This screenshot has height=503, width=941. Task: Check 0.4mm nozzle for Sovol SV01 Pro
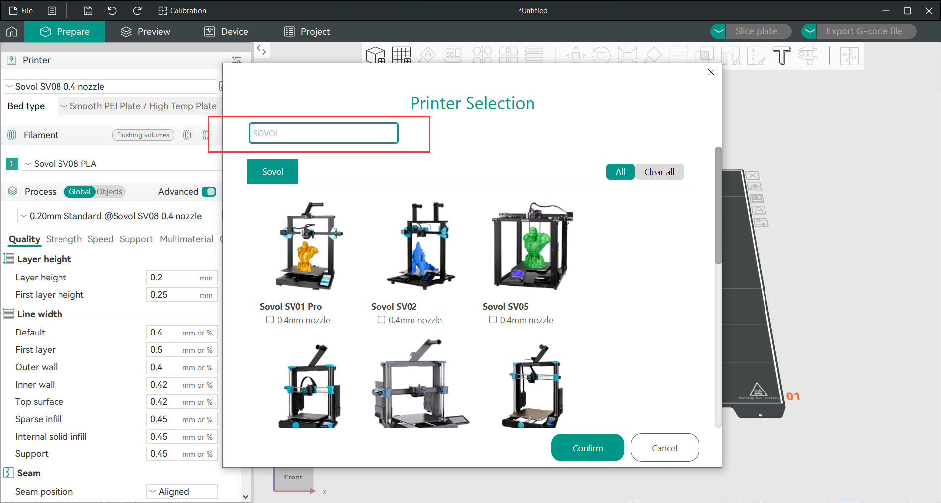click(x=270, y=319)
